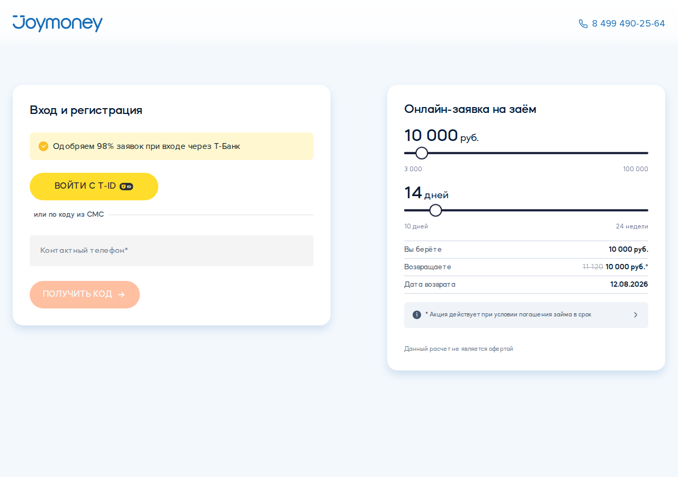678x477 pixels.
Task: Click the orange checkmark icon in the banner
Action: point(43,146)
